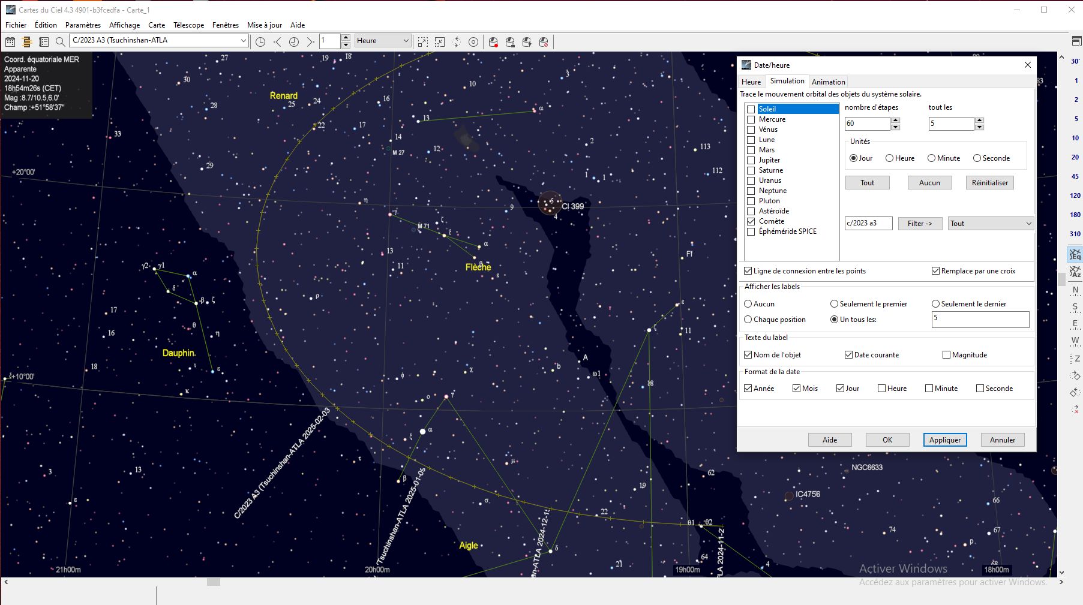Screen dimensions: 1083x605
Task: Set field of view to 30 arcminutes
Action: coord(1075,61)
